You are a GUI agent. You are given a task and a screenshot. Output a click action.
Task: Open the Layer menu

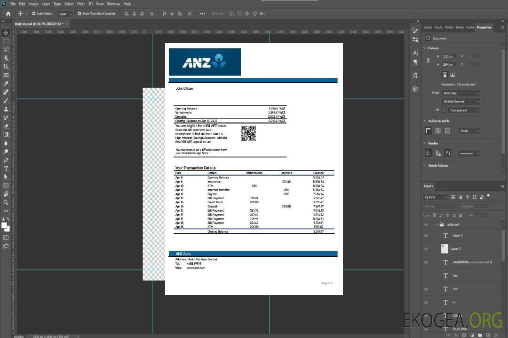[x=46, y=4]
